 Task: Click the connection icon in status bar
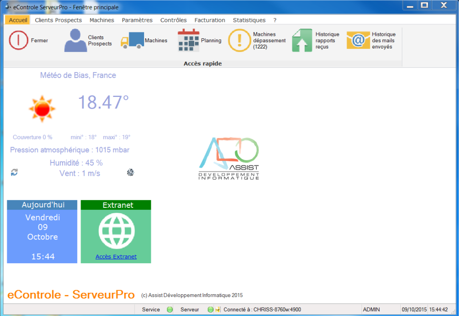tap(218, 310)
